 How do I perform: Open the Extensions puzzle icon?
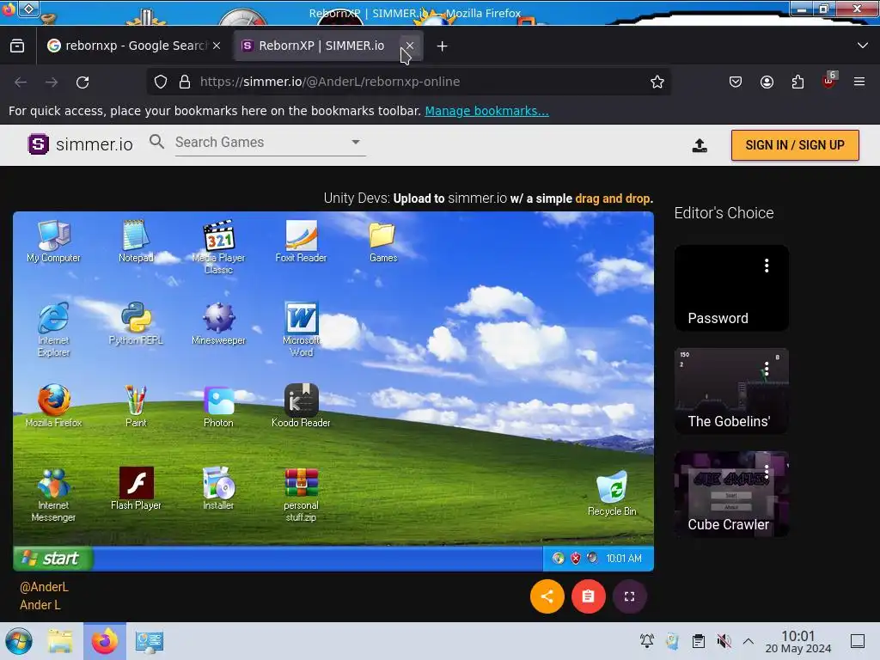797,82
